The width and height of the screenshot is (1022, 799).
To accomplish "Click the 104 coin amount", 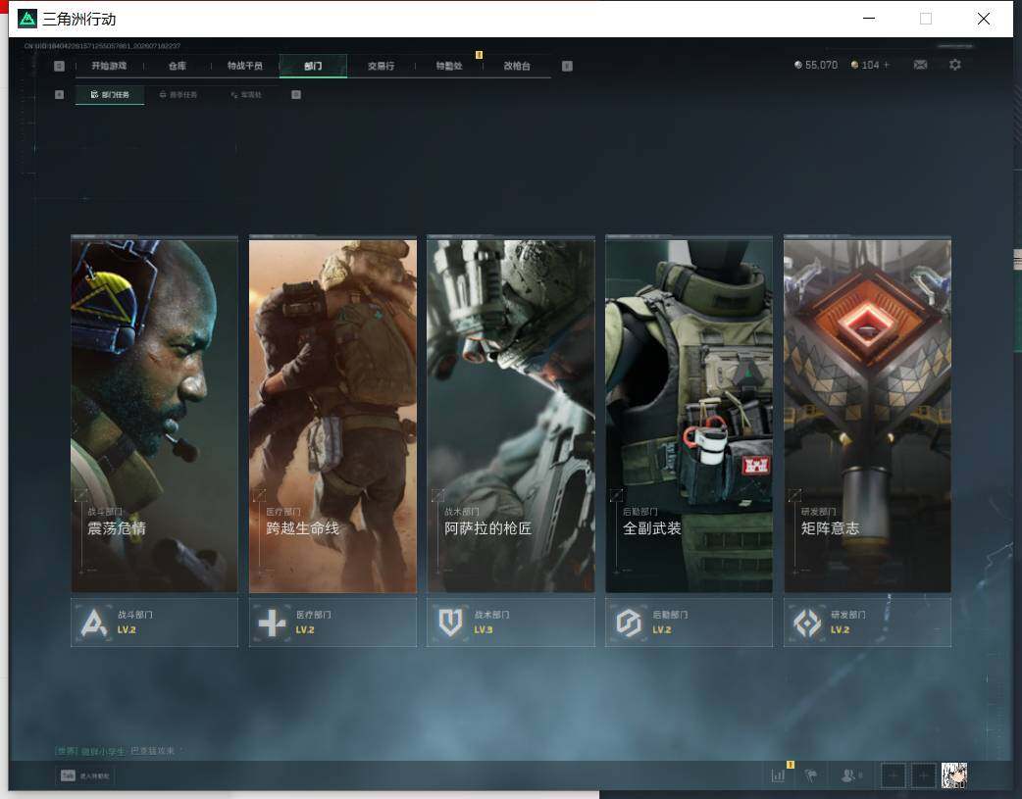I will pyautogui.click(x=870, y=65).
